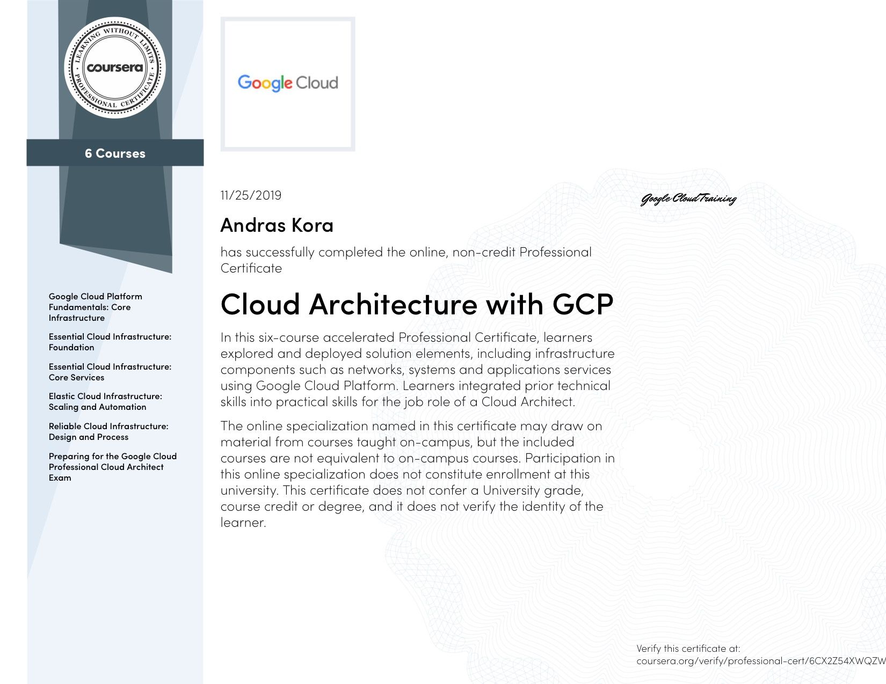Click the Coursera professional certificate seal
This screenshot has height=684, width=886.
115,68
